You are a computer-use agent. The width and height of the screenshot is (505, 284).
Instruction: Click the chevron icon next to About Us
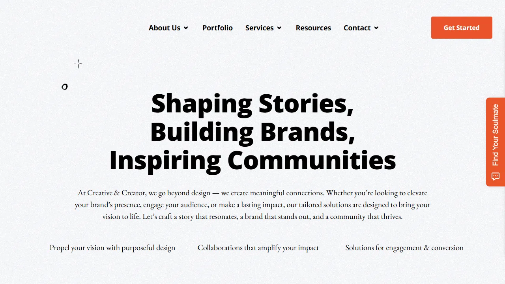pos(186,28)
